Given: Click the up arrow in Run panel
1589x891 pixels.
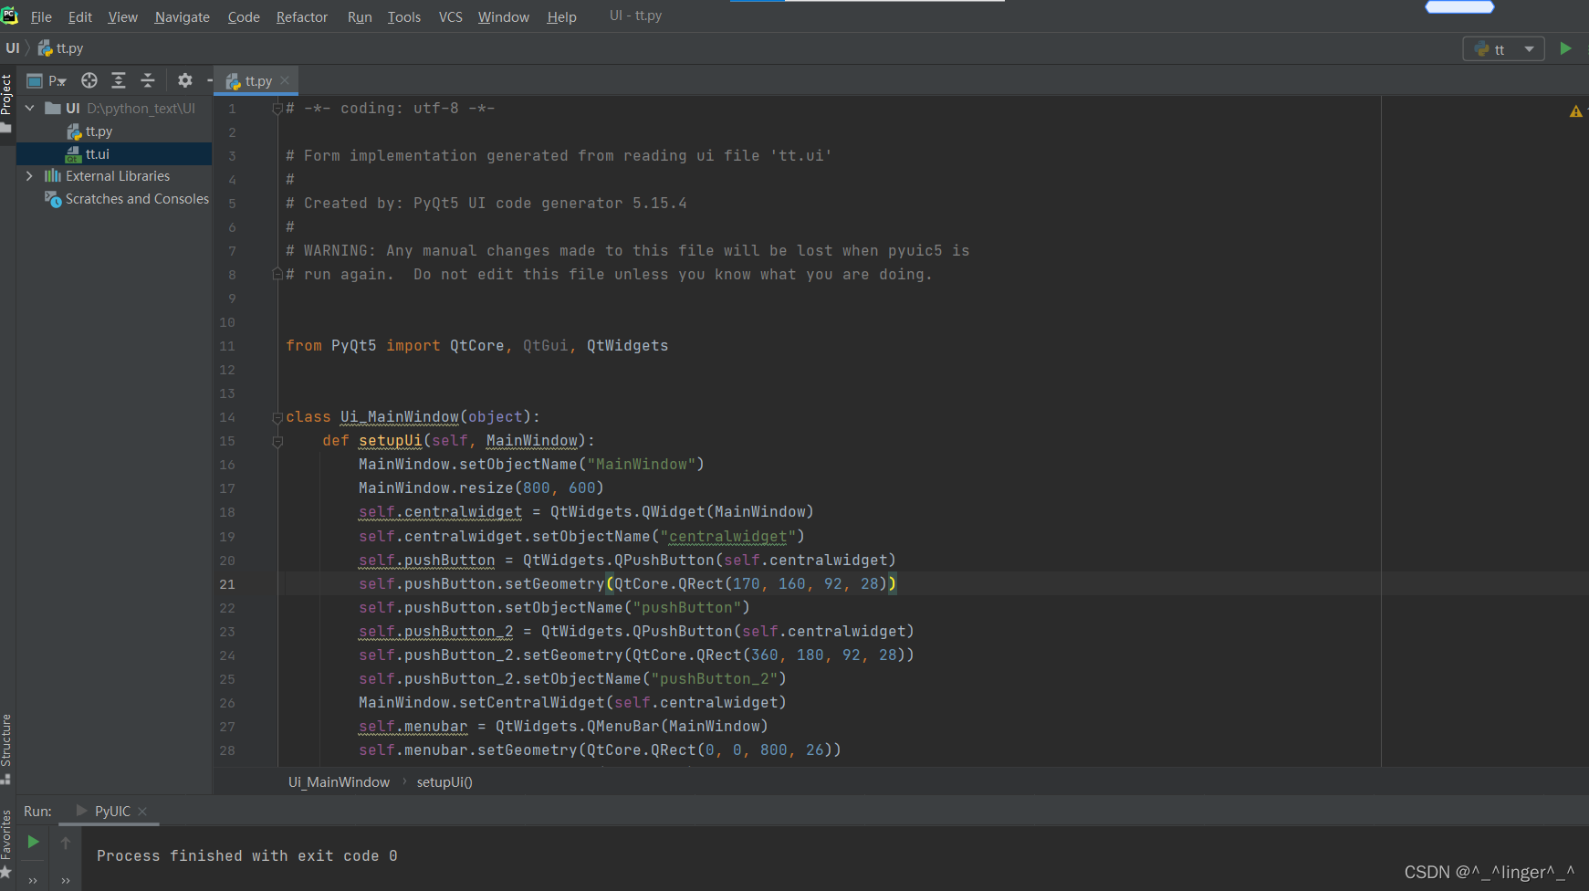Looking at the screenshot, I should 66,843.
